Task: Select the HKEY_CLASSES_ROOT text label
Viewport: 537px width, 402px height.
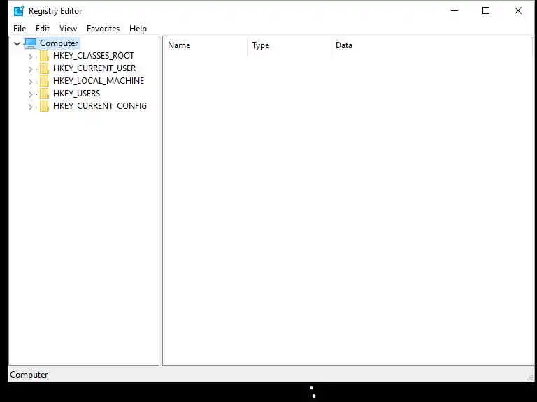Action: 94,56
